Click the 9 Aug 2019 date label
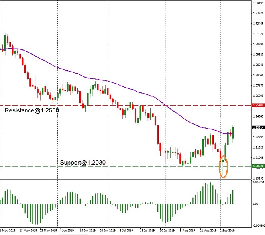Viewport: 265px width, 235px height. pos(187,231)
